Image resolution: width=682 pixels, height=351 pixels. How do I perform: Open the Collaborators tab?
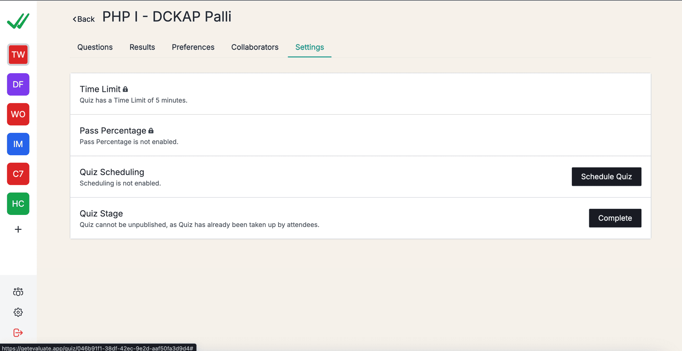(x=255, y=47)
